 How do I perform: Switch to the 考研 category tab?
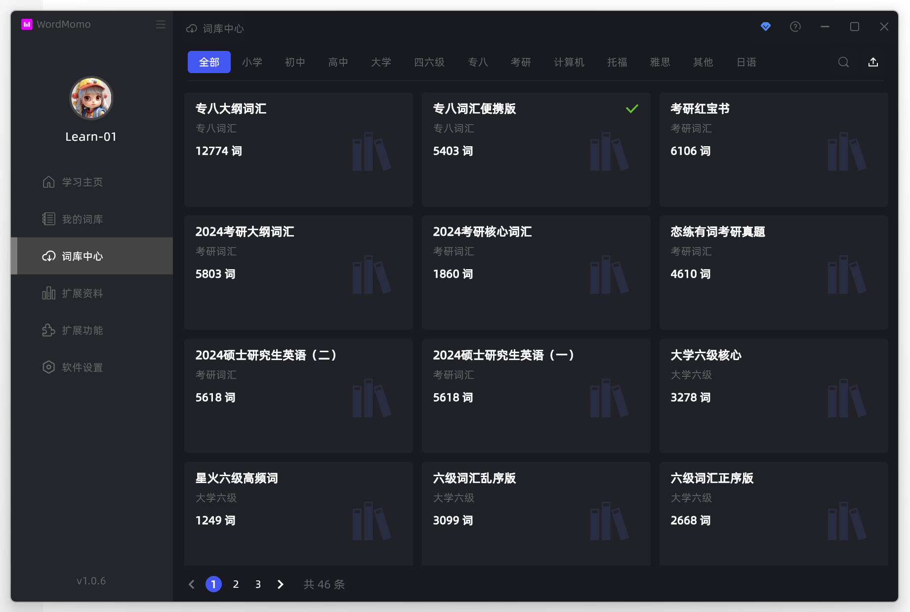[x=520, y=62]
